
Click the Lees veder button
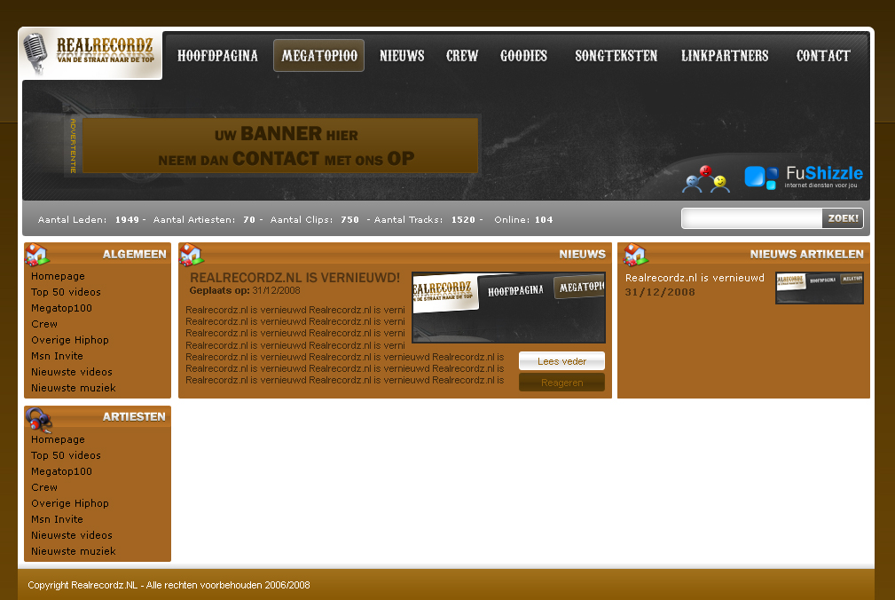click(561, 361)
